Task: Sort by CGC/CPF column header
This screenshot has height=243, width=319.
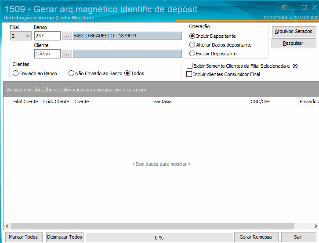Action: pyautogui.click(x=274, y=102)
